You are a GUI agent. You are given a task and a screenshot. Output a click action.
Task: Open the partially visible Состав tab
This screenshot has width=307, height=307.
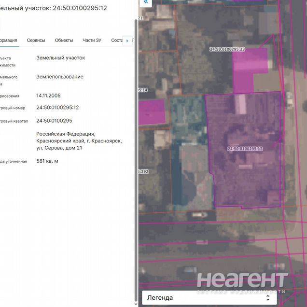[x=117, y=41]
